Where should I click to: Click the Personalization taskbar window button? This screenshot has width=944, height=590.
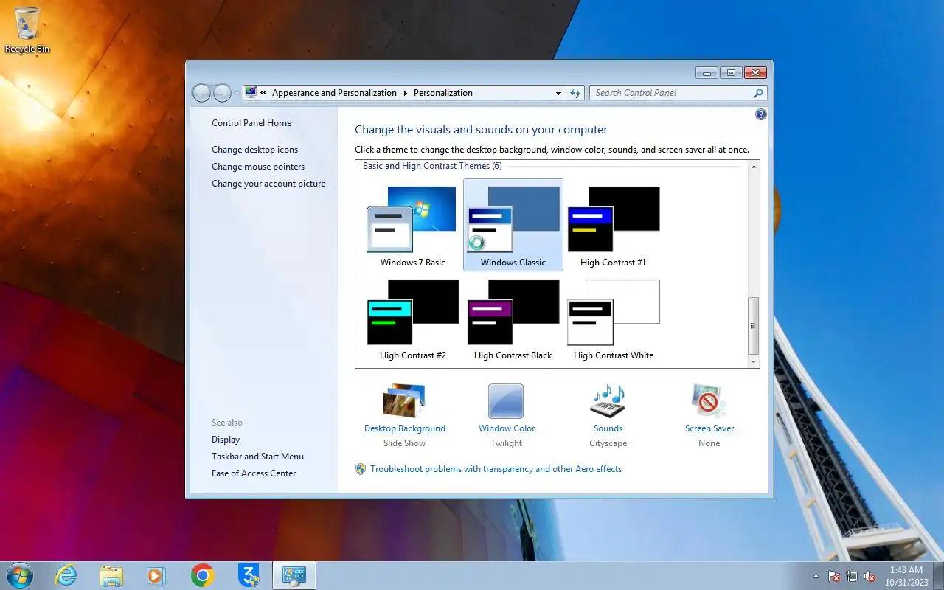tap(294, 575)
